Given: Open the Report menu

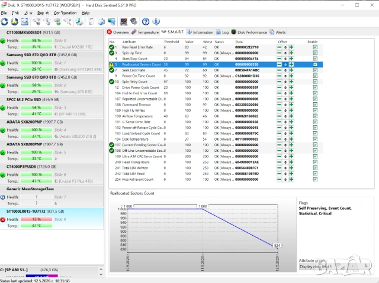Looking at the screenshot, I should [x=43, y=13].
